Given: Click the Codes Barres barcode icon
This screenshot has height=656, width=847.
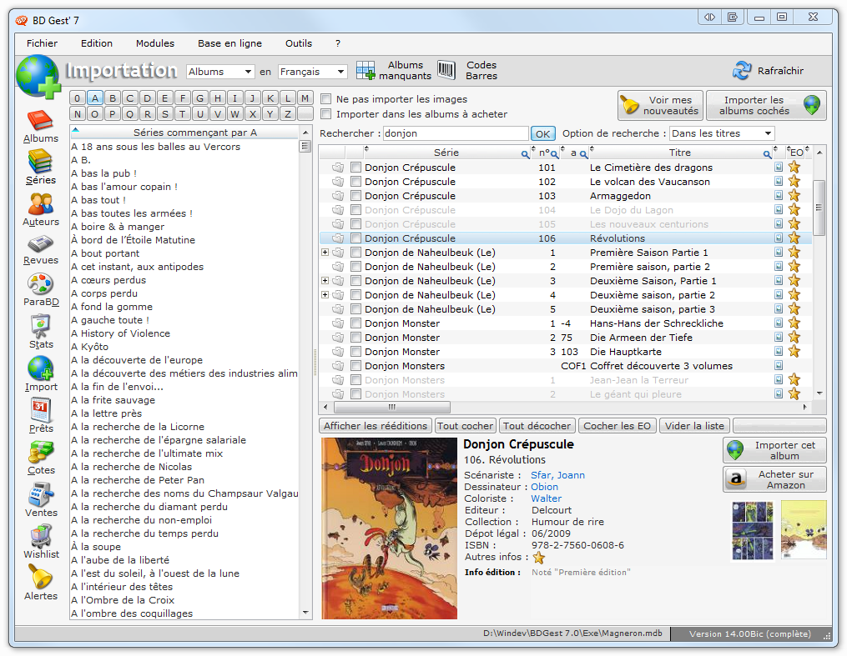Looking at the screenshot, I should click(x=446, y=70).
